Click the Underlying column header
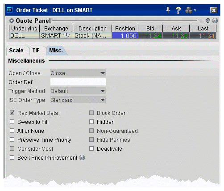The width and height of the screenshot is (224, 191). [x=24, y=28]
